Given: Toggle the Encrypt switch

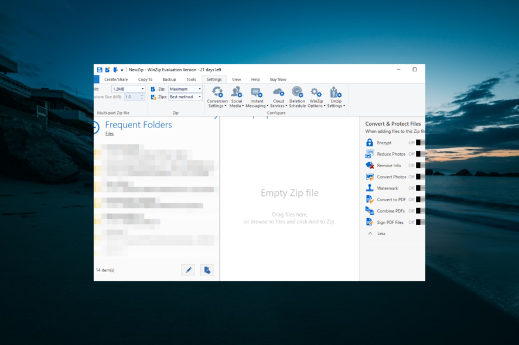Looking at the screenshot, I should (421, 143).
